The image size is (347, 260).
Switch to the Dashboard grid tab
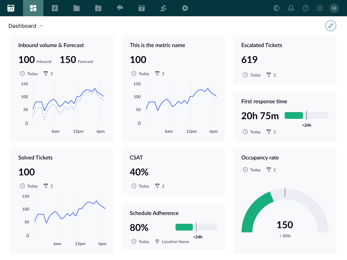coord(33,8)
